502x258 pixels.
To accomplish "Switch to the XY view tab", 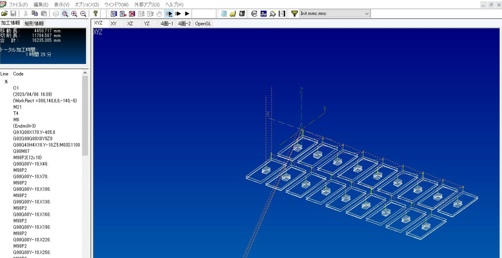I will 114,23.
